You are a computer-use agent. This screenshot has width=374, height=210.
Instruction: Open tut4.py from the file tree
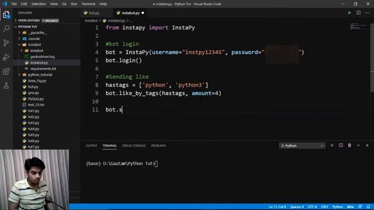pos(33,129)
